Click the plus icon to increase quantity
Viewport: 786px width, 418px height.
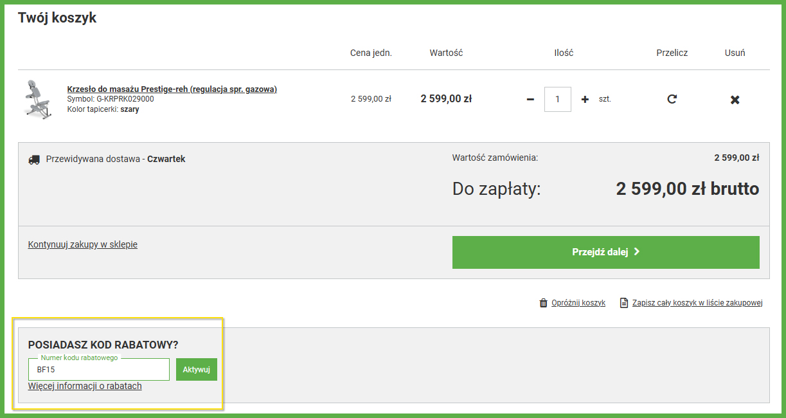pos(585,100)
